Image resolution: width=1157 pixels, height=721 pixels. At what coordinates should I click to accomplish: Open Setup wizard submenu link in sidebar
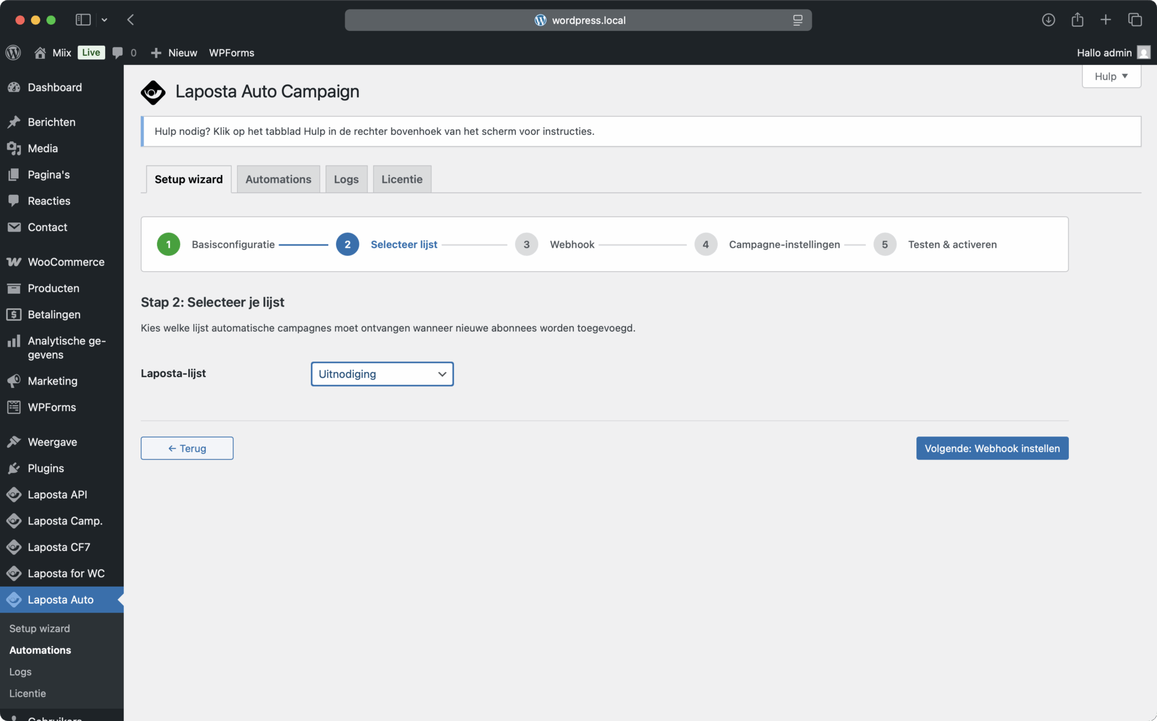click(40, 628)
